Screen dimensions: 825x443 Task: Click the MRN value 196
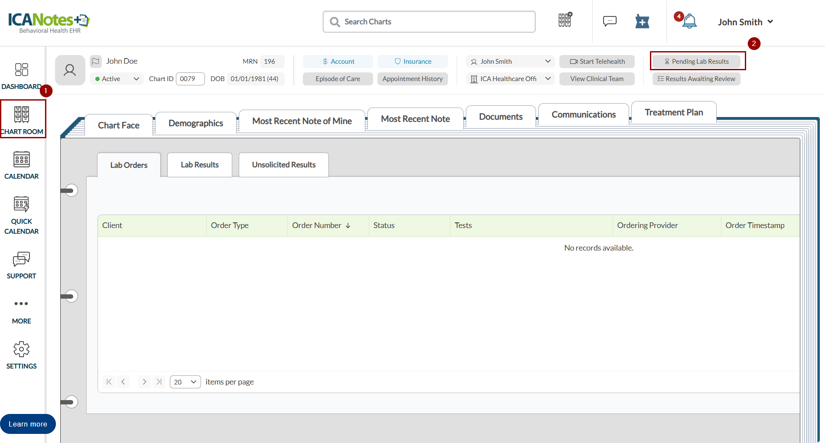pyautogui.click(x=273, y=62)
